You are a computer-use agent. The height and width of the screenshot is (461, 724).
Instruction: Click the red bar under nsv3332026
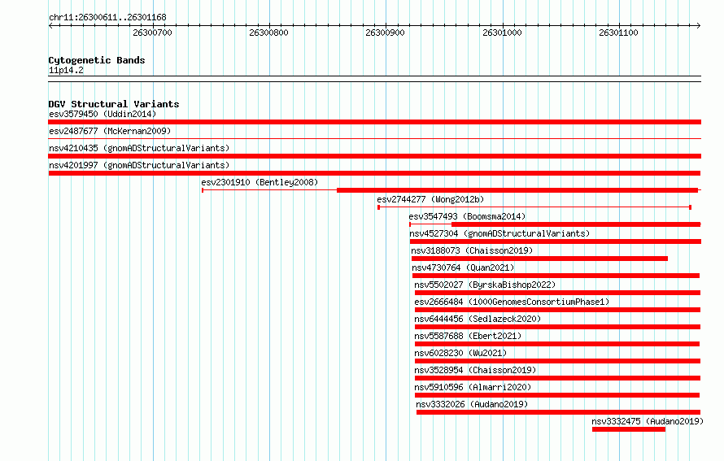559,412
